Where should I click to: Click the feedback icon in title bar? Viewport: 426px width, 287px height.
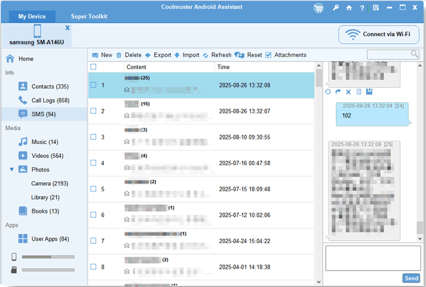[375, 8]
